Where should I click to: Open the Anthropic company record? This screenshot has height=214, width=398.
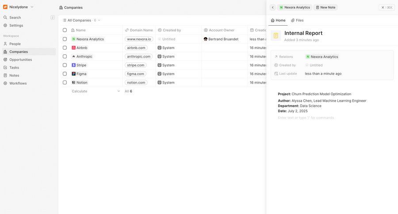click(82, 56)
